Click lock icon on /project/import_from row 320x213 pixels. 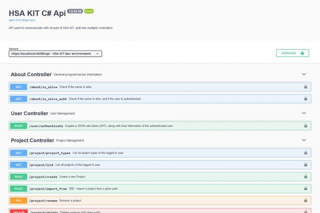pyautogui.click(x=306, y=188)
